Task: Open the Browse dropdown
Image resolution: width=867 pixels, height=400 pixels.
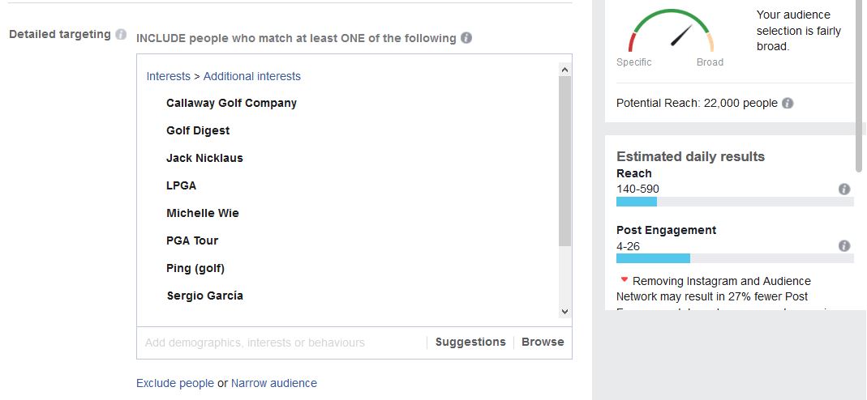Action: tap(543, 342)
